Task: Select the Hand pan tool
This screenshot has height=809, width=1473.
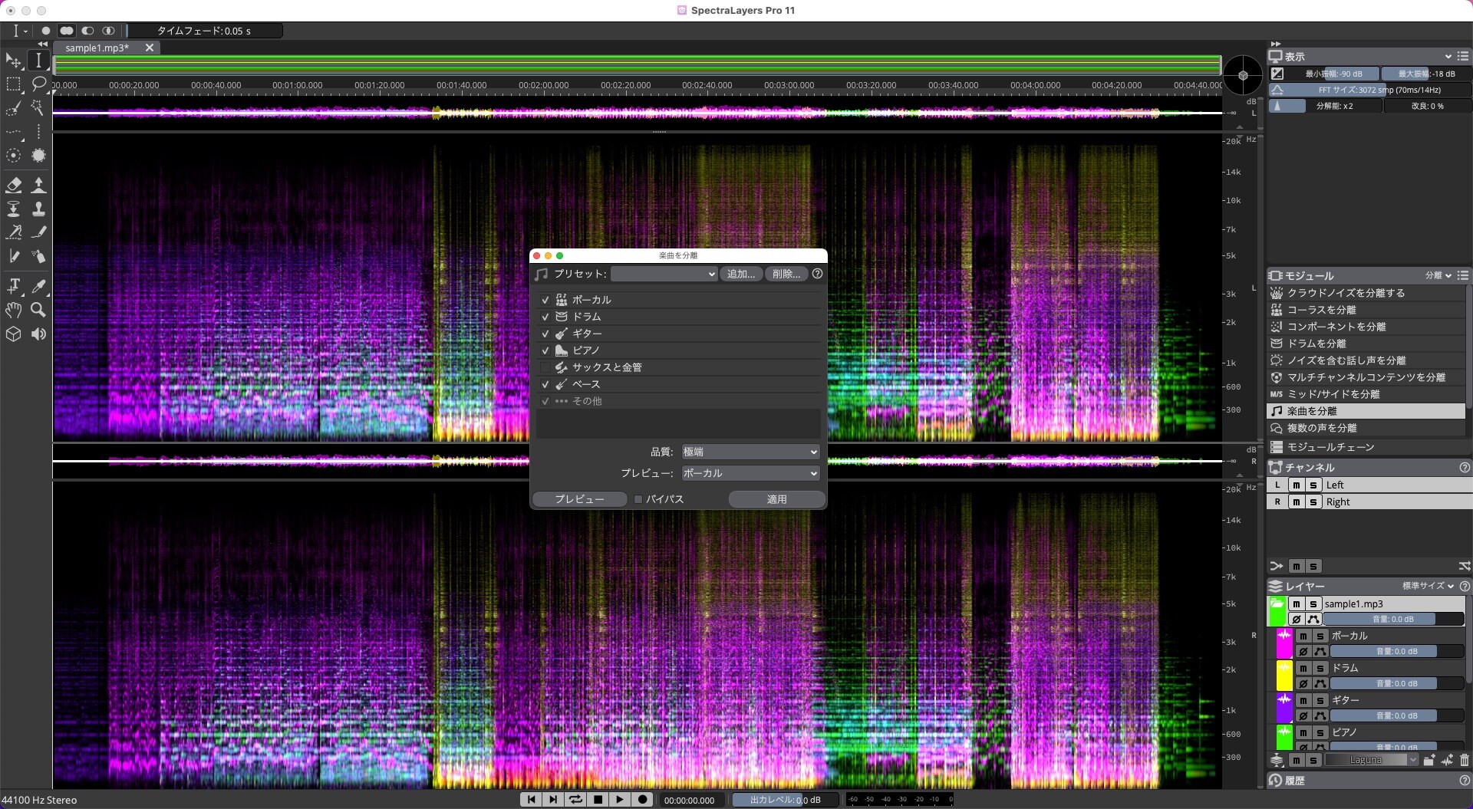Action: (13, 311)
